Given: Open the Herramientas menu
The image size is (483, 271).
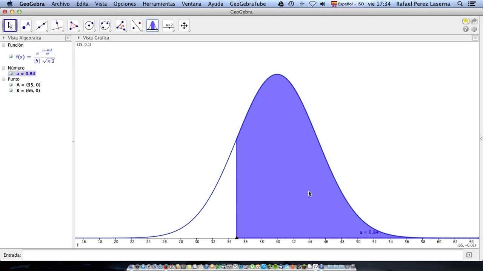Looking at the screenshot, I should (159, 4).
